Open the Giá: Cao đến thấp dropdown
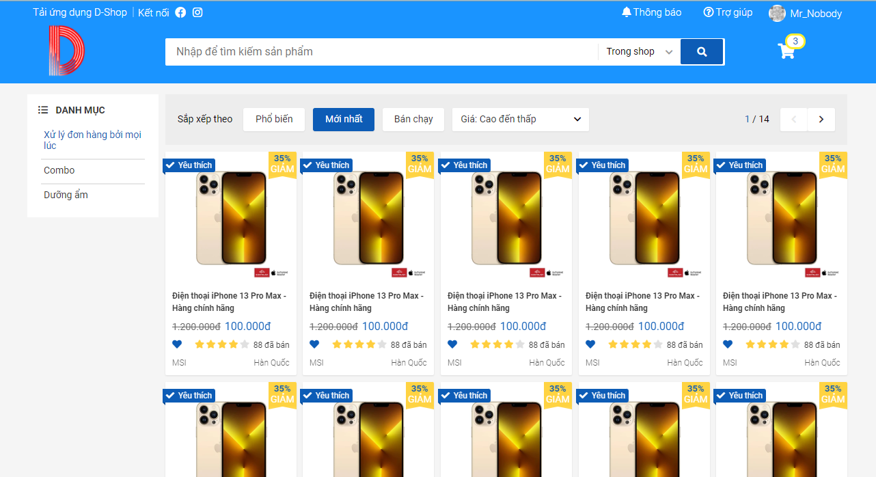Screen dimensions: 876x477 (x=520, y=119)
